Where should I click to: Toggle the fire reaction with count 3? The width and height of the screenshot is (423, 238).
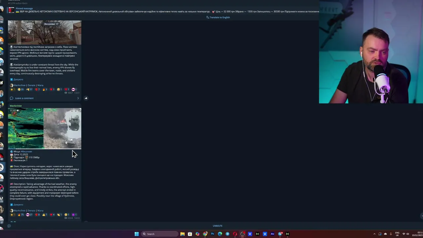coord(45,90)
